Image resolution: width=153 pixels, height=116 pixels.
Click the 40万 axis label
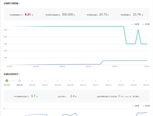(x=6, y=37)
